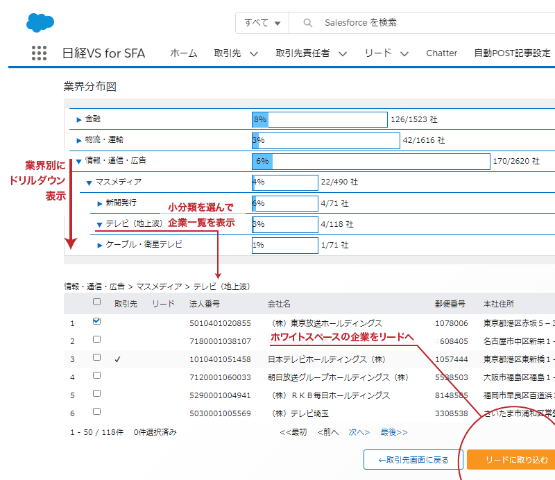This screenshot has height=480, width=555.
Task: Collapse the テレビ（地上波）sub-category
Action: point(99,225)
